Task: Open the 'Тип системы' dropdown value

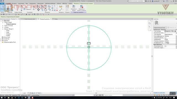Action: tap(170, 31)
